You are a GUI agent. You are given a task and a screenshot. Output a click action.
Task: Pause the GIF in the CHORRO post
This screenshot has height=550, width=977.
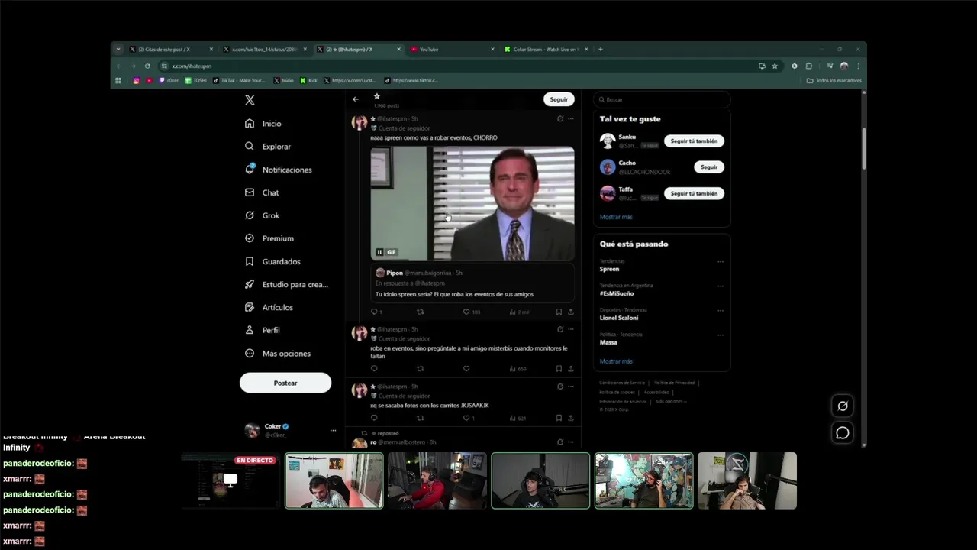coord(379,252)
